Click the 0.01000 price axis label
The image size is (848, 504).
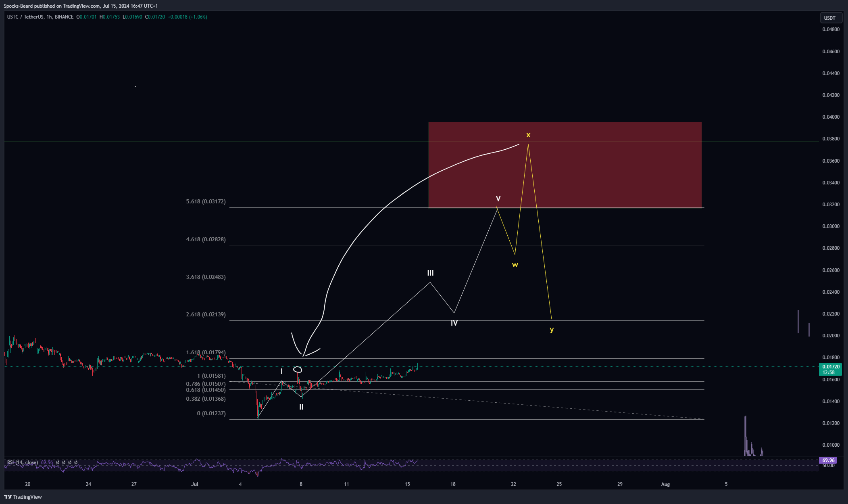831,445
